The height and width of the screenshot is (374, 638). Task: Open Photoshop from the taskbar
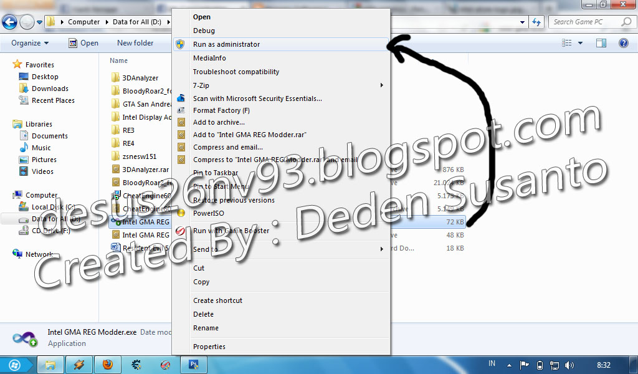click(193, 365)
